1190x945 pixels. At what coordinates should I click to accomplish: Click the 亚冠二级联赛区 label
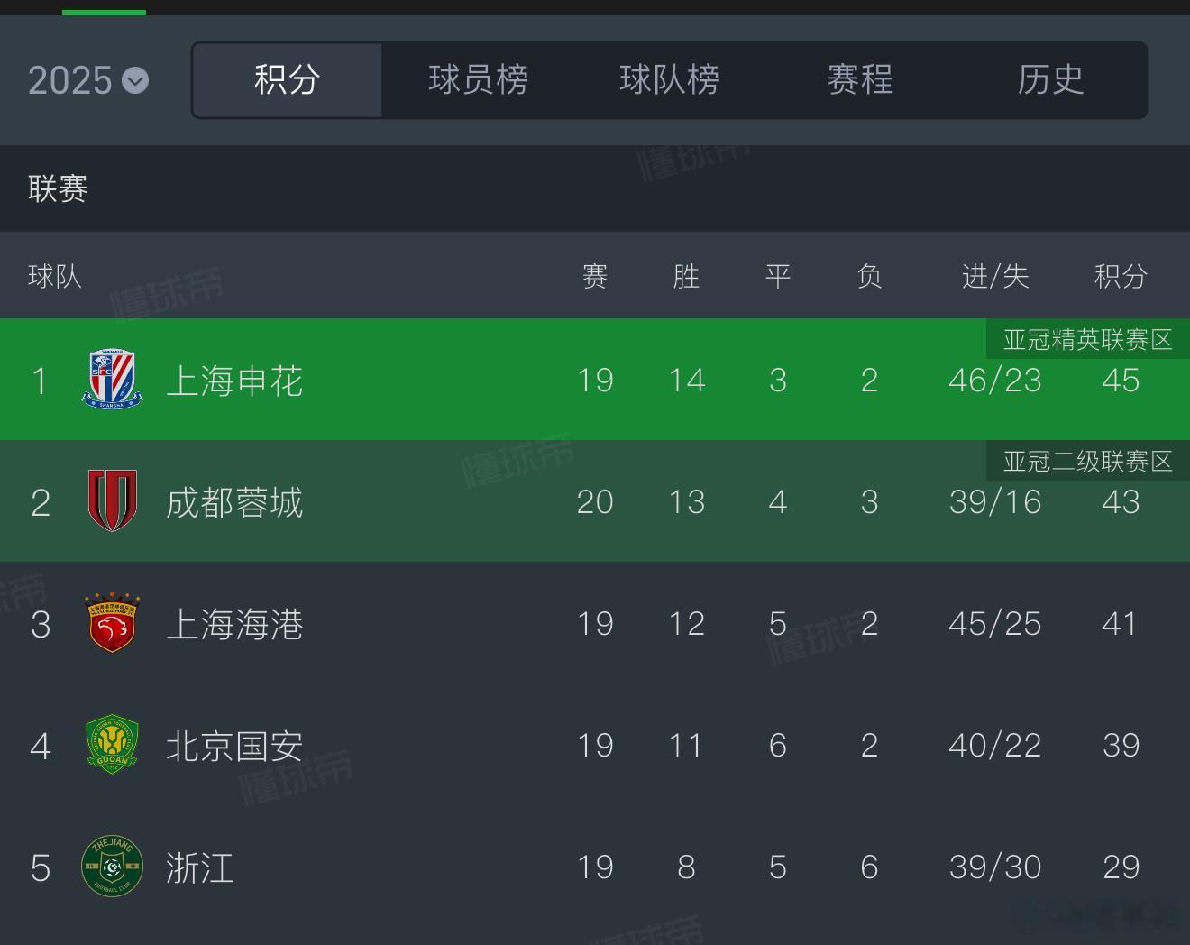pyautogui.click(x=1088, y=461)
